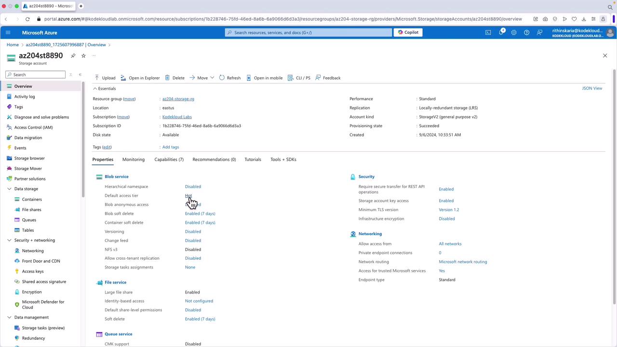The width and height of the screenshot is (617, 347).
Task: Delete the storage account via toolbar
Action: (x=174, y=78)
